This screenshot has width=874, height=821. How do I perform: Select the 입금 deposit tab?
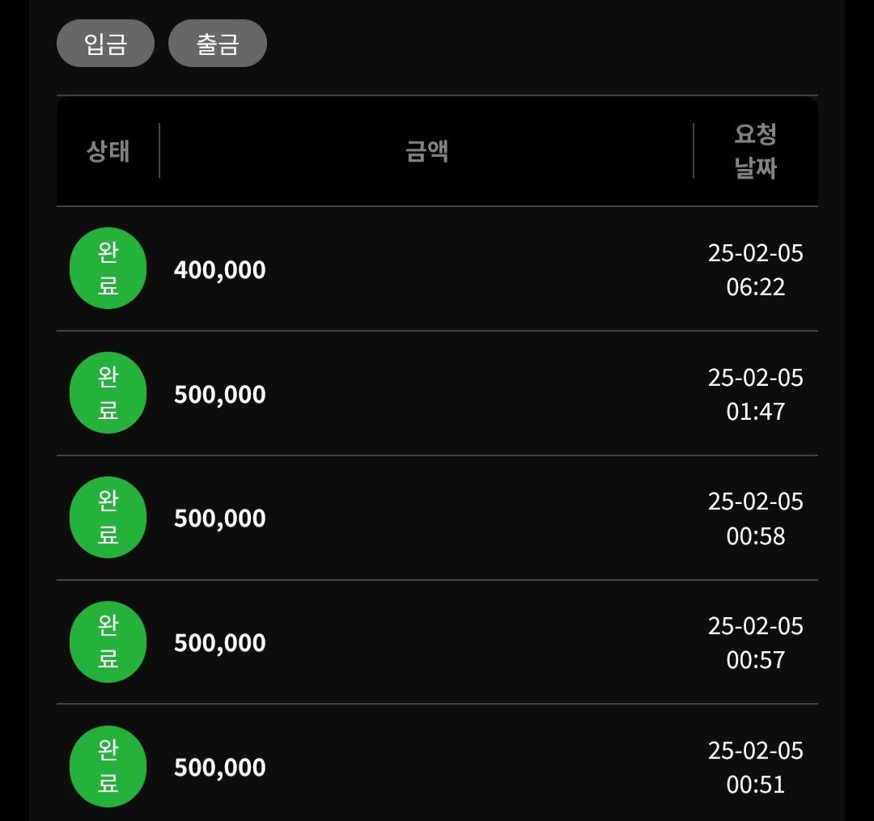pyautogui.click(x=105, y=44)
